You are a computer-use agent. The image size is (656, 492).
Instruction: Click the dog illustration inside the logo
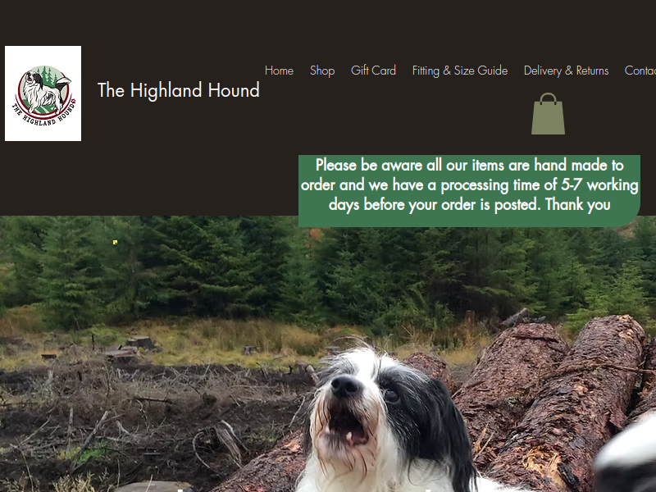[42, 92]
